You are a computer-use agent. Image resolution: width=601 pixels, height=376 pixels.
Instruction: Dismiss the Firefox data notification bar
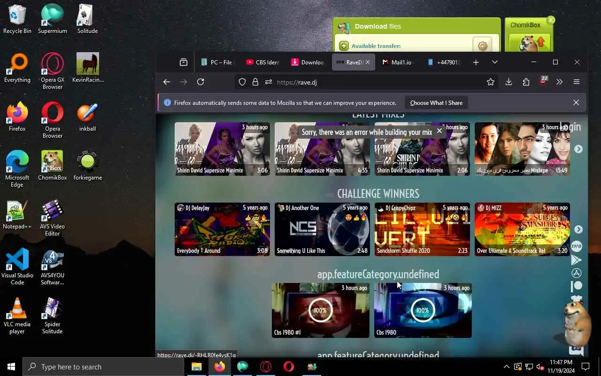[576, 102]
